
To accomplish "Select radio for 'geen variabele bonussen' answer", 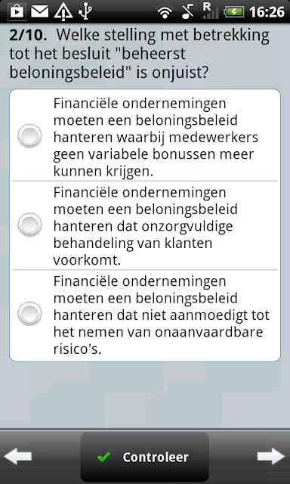I will 29,136.
